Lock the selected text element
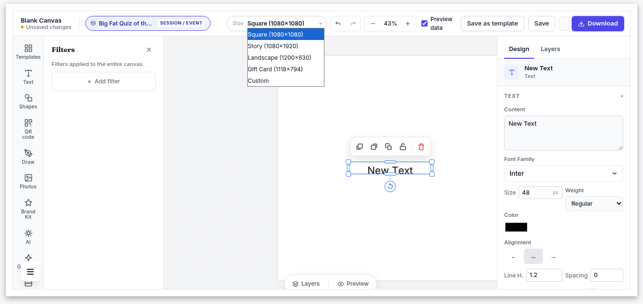The image size is (643, 304). (403, 147)
